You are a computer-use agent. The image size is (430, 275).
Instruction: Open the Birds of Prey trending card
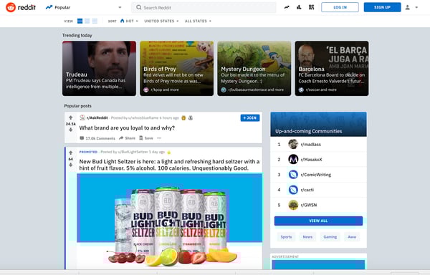pyautogui.click(x=176, y=69)
